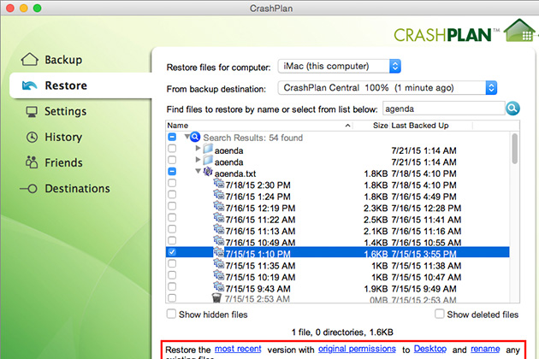Click the Size column header
Image resolution: width=539 pixels, height=359 pixels.
(380, 126)
